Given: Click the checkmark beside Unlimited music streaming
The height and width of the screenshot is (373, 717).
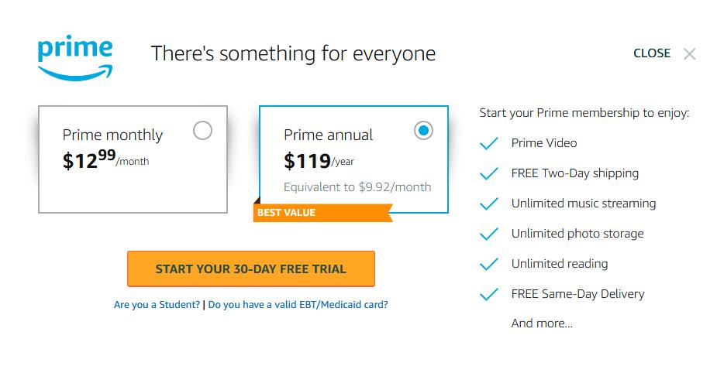Looking at the screenshot, I should coord(488,204).
